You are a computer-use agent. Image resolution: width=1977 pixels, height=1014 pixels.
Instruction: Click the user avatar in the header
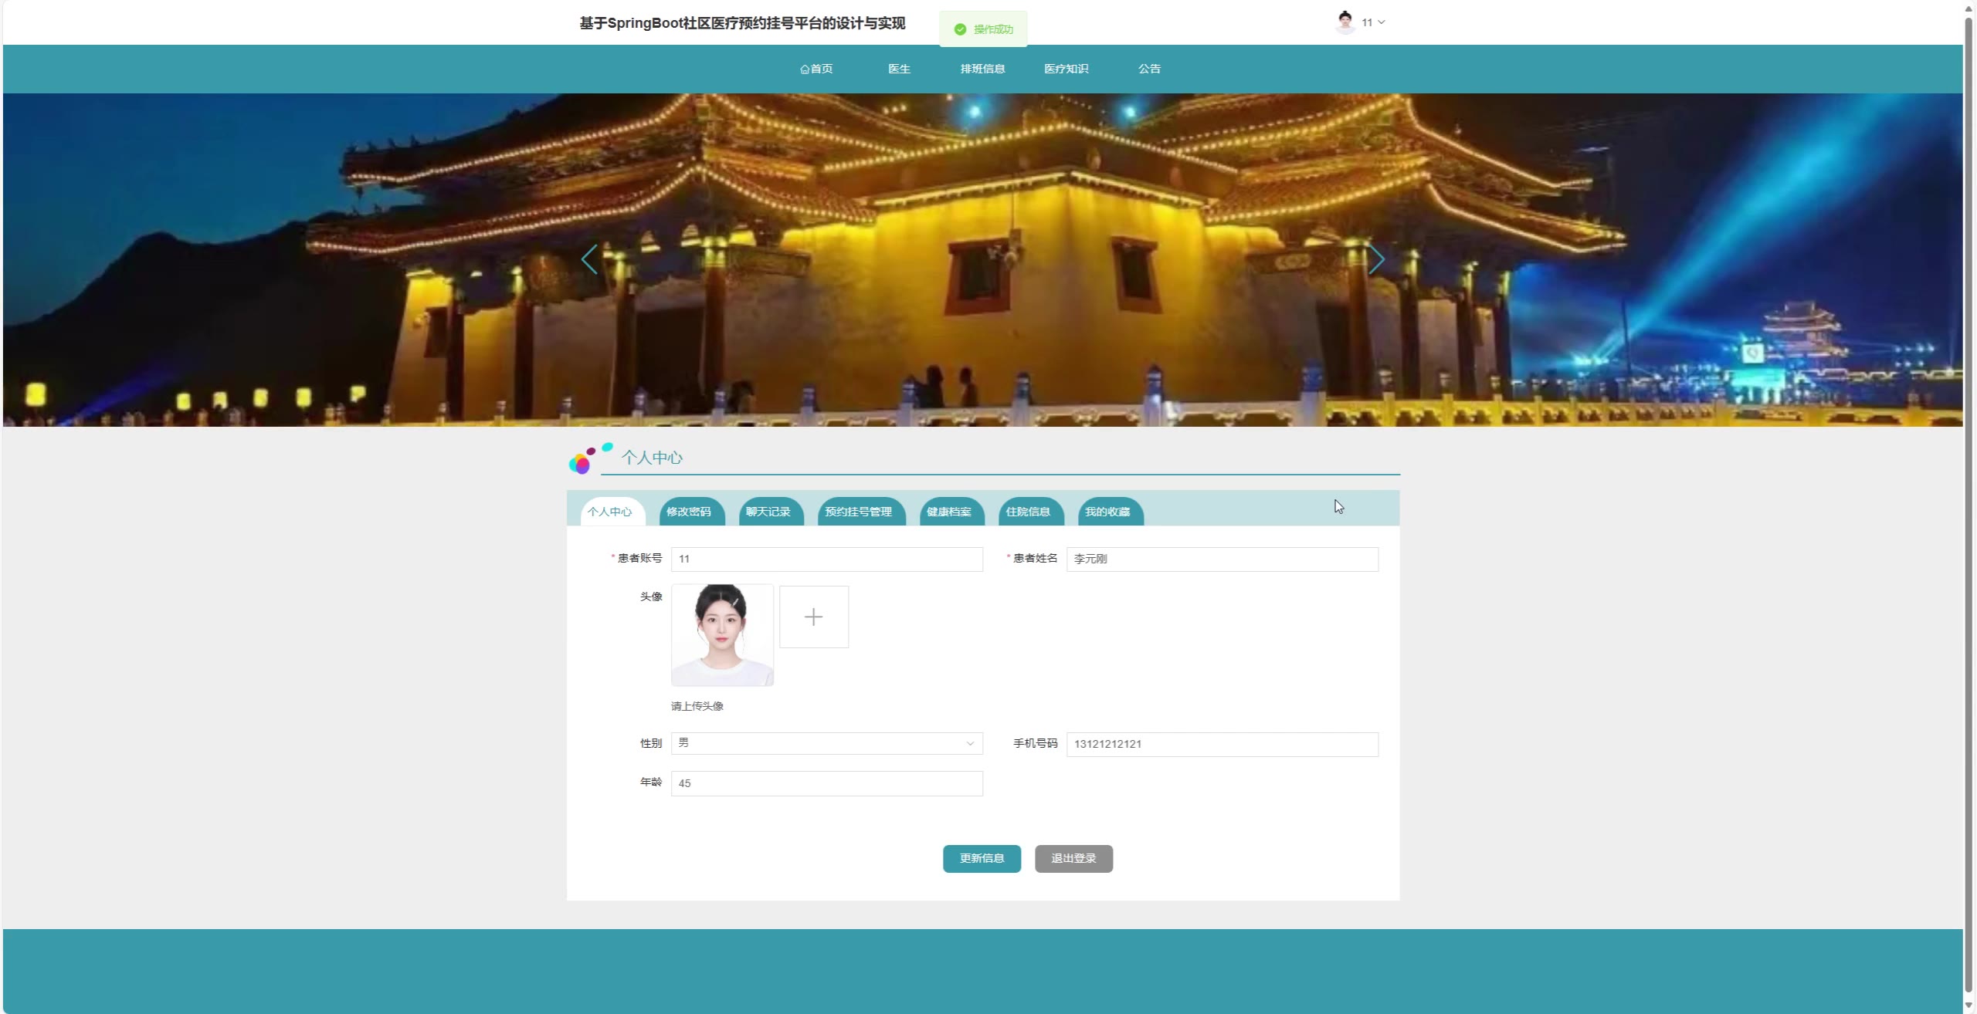click(1345, 22)
